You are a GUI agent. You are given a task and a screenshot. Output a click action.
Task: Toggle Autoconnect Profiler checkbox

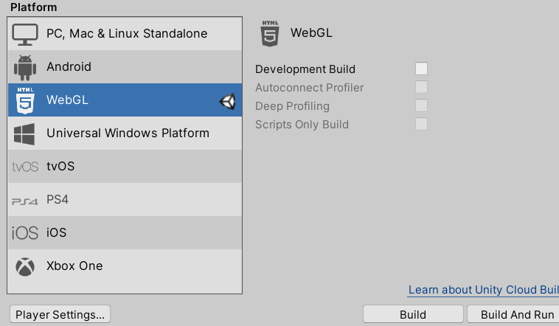pyautogui.click(x=421, y=87)
